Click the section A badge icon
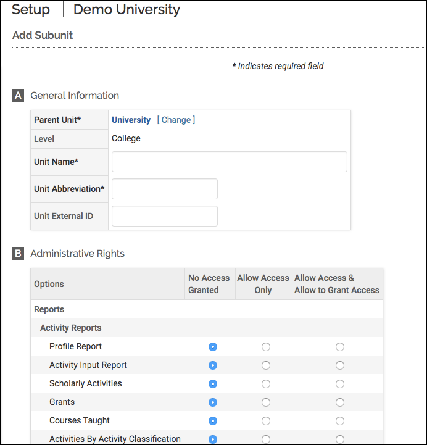Viewport: 427px width, 445px height. coord(19,96)
